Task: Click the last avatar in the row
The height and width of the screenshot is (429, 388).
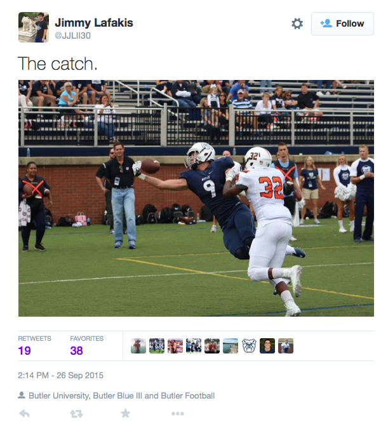Action: tap(286, 346)
